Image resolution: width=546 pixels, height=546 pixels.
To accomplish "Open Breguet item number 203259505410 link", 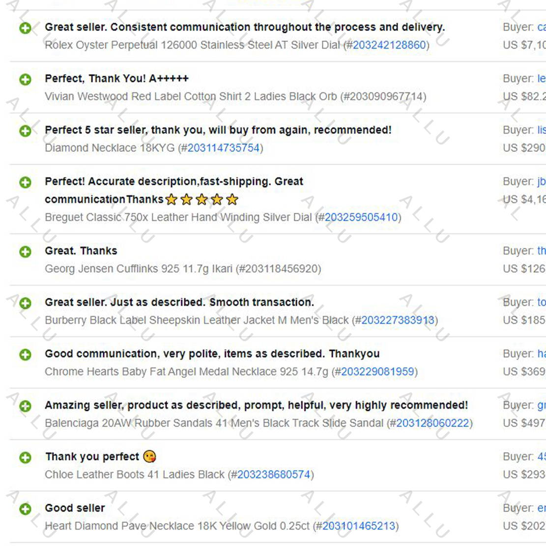I will [361, 217].
